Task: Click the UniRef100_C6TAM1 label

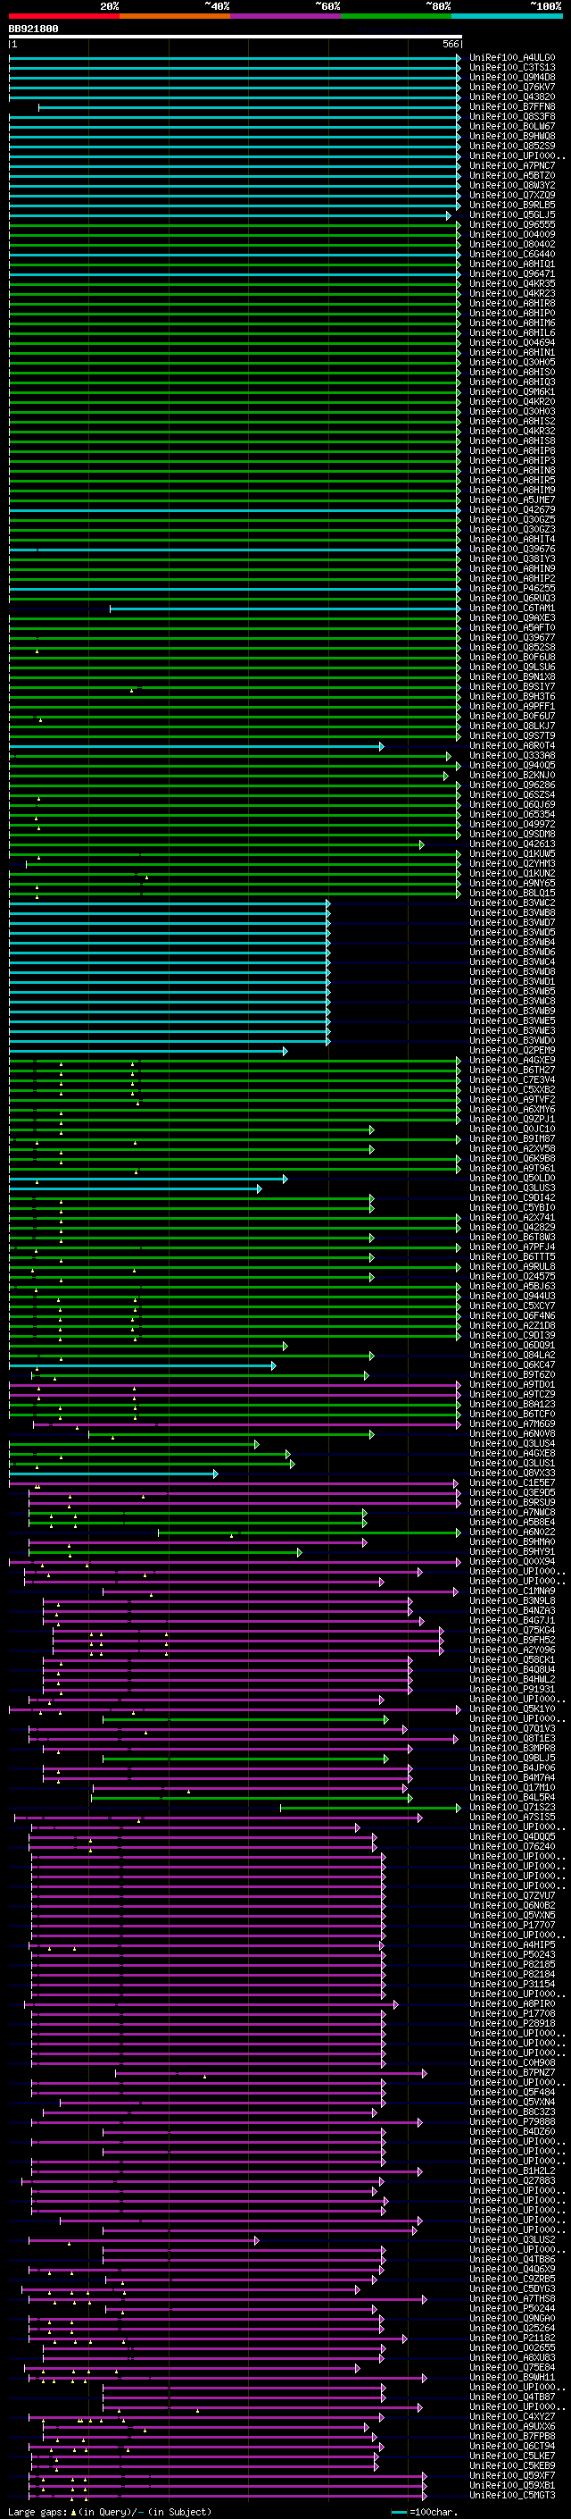Action: (512, 609)
